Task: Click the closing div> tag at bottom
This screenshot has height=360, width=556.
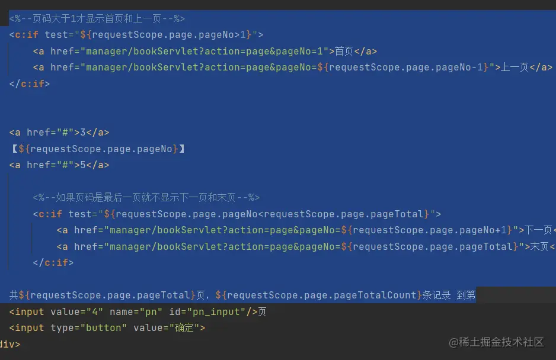Action: (x=10, y=344)
